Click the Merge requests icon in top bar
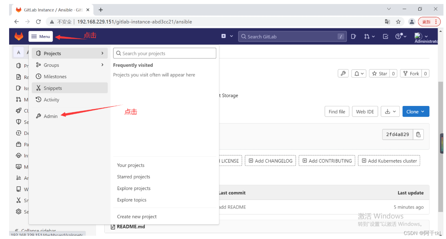Image resolution: width=446 pixels, height=239 pixels. point(368,36)
